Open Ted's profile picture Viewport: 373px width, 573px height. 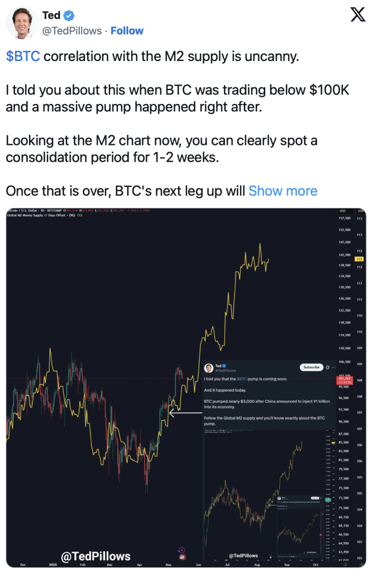click(22, 22)
